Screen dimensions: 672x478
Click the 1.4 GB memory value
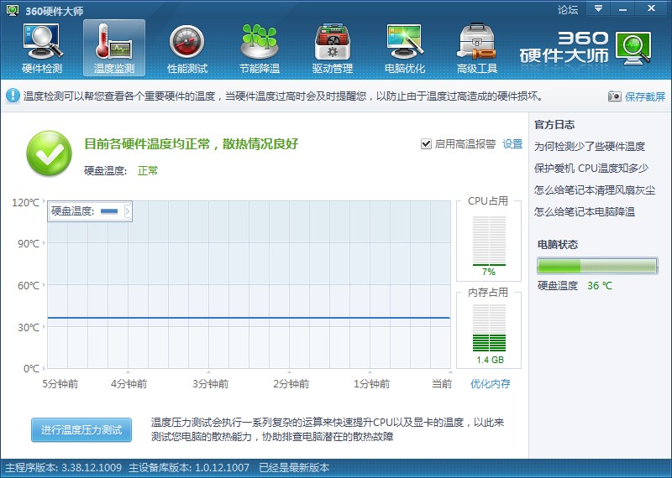pyautogui.click(x=490, y=360)
